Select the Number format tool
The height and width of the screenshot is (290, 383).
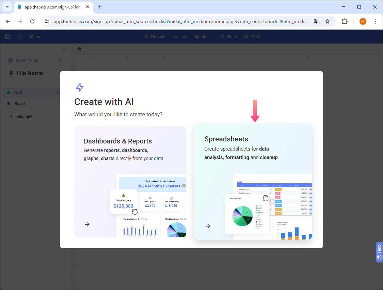(x=155, y=37)
